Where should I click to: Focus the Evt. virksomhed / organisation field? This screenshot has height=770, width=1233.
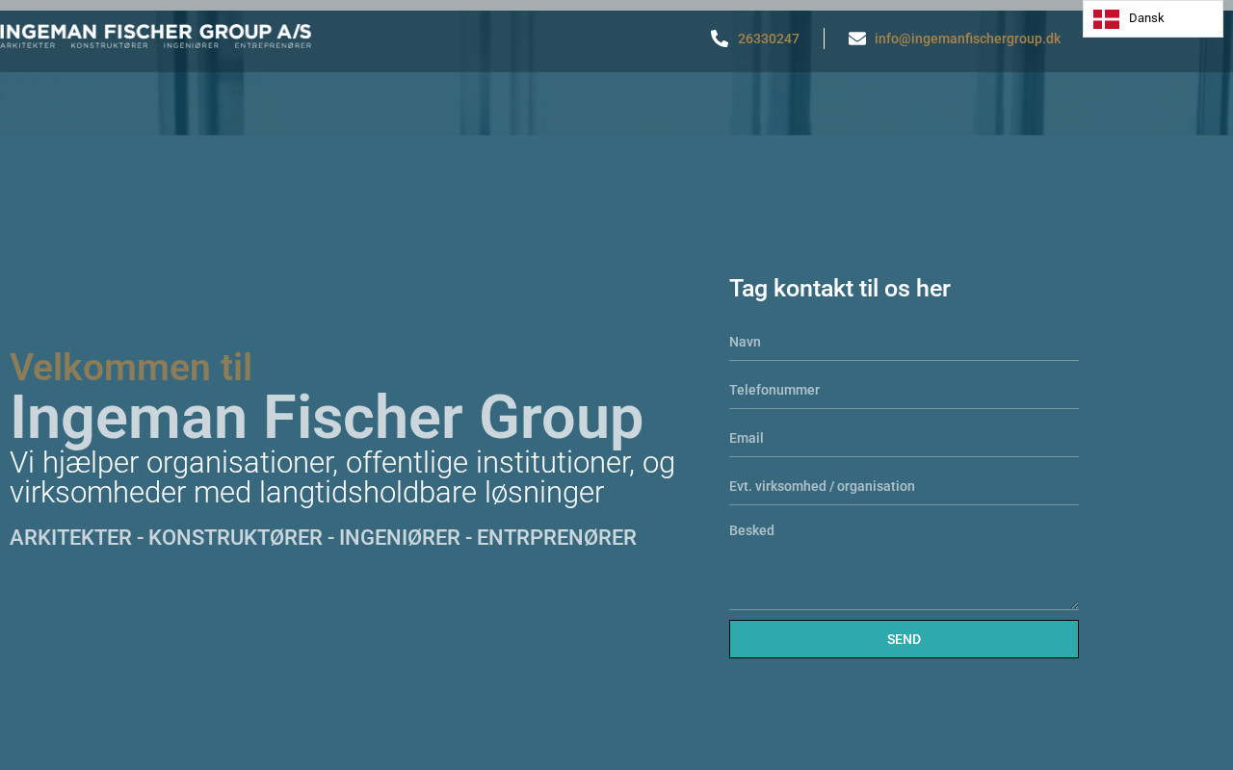click(904, 486)
